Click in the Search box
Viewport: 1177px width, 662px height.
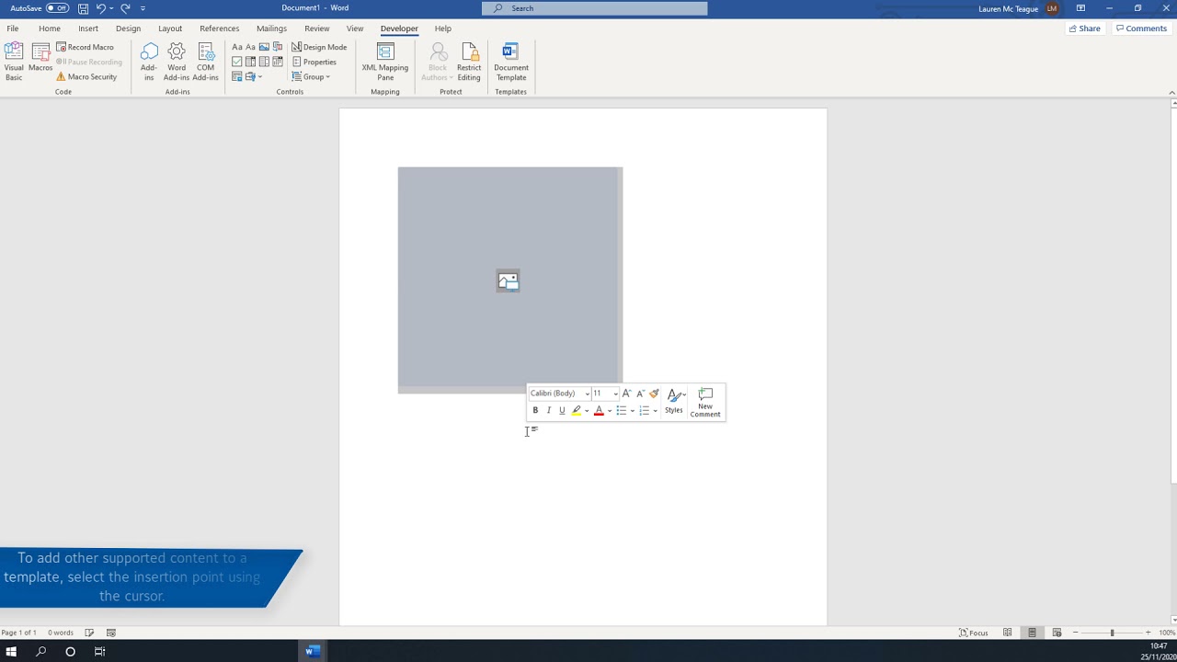[595, 8]
